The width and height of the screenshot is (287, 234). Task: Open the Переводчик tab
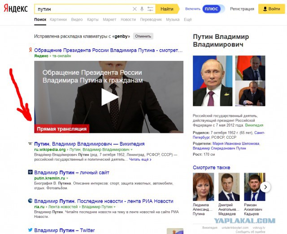(151, 20)
